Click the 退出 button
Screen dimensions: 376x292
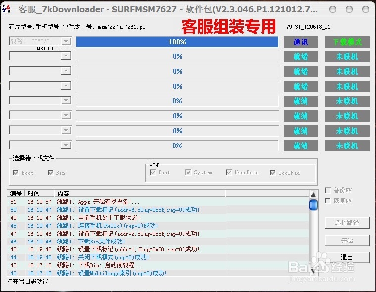click(x=347, y=257)
